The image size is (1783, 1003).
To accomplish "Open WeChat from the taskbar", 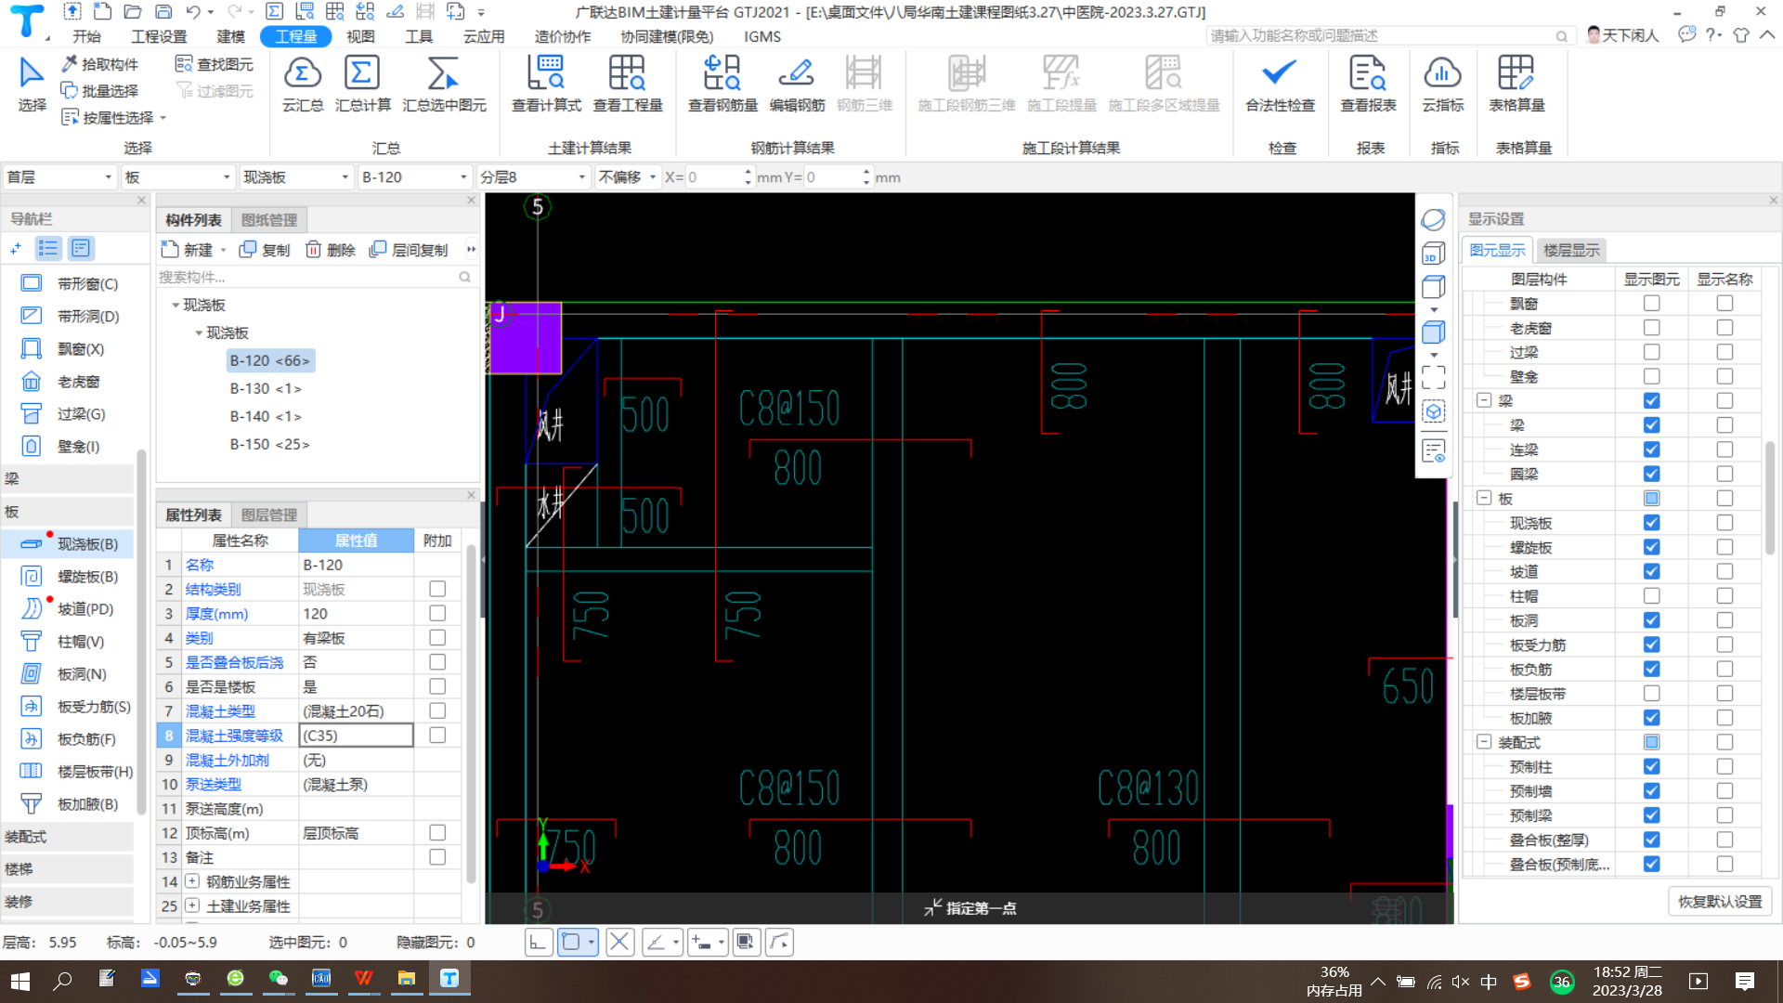I will click(x=278, y=979).
